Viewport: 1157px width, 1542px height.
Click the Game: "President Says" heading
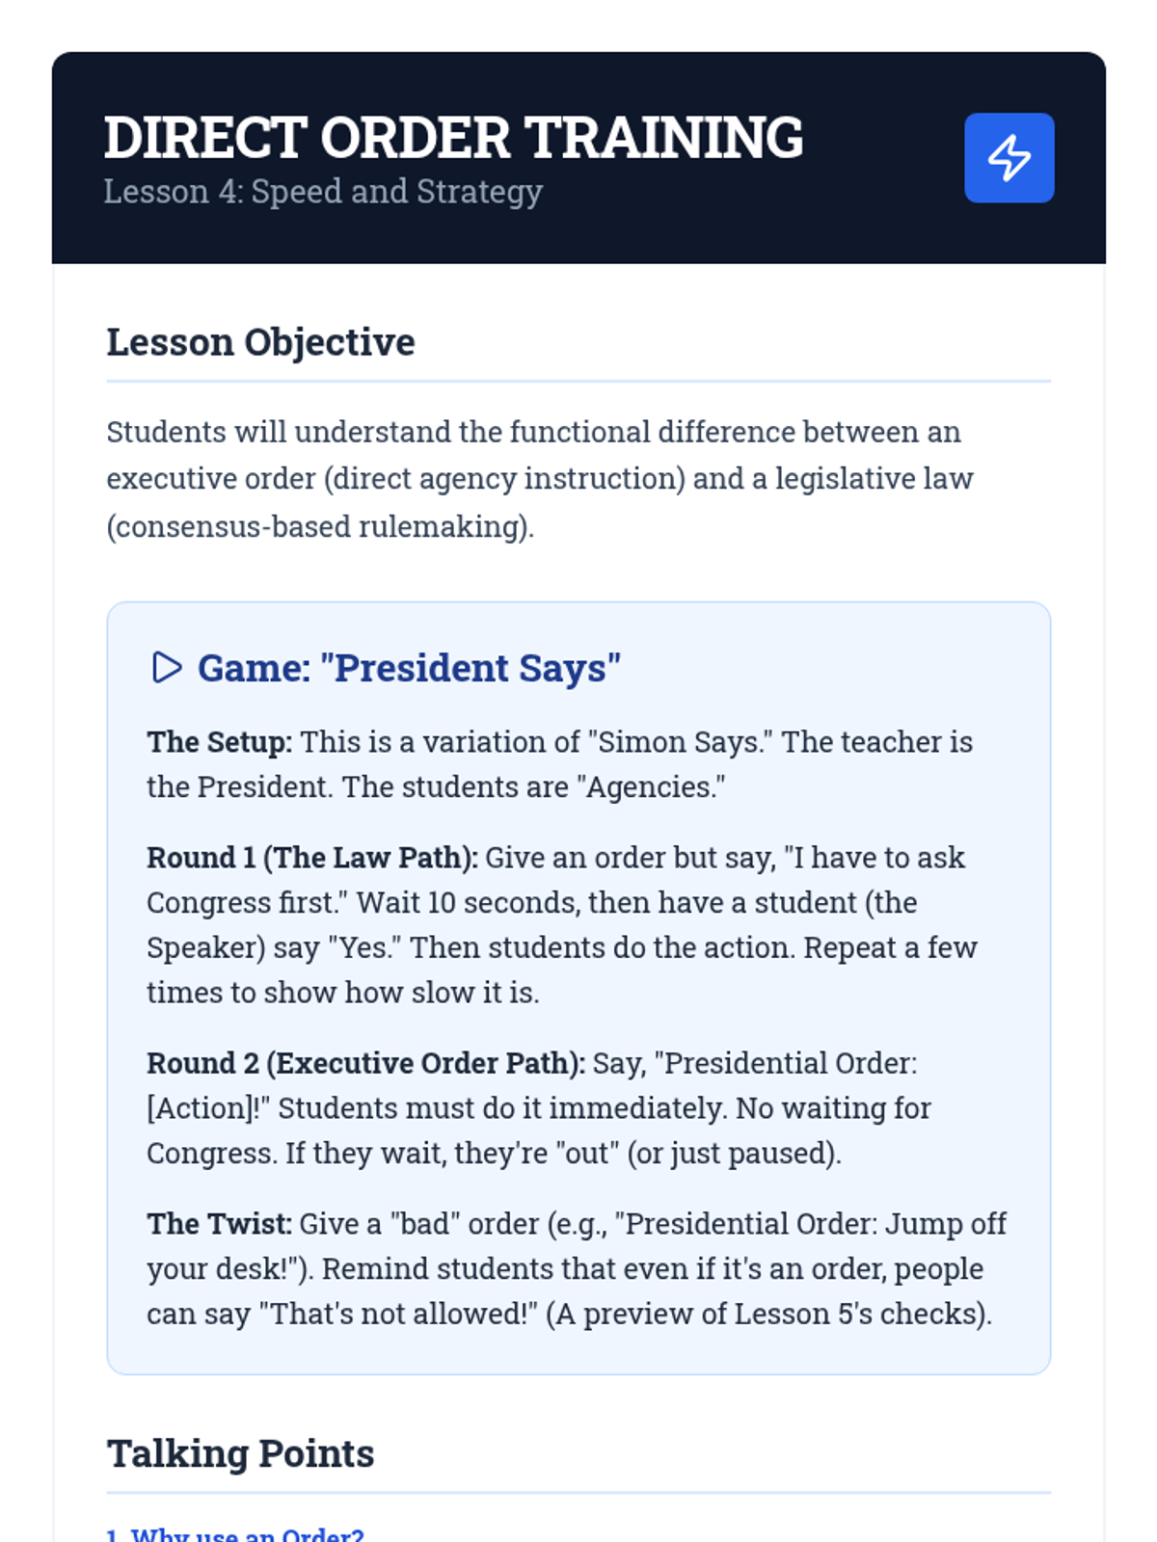pos(409,667)
